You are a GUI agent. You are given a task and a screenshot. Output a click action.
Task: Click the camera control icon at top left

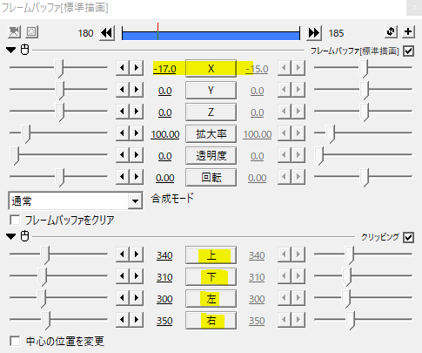click(x=14, y=32)
